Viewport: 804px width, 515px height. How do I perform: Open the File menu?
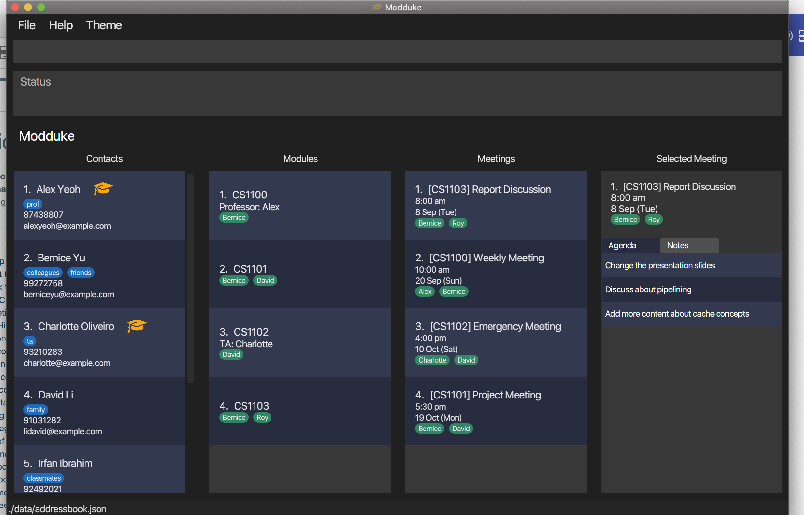click(26, 25)
